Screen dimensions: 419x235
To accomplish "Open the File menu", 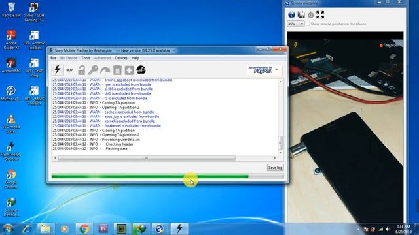I will click(54, 58).
